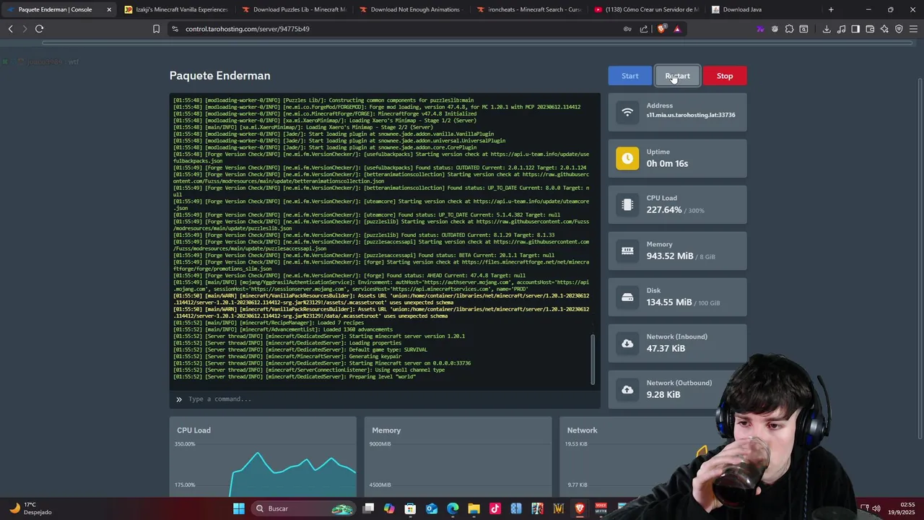Switch to the Download Not Enough Animations tab
924x520 pixels.
[411, 9]
